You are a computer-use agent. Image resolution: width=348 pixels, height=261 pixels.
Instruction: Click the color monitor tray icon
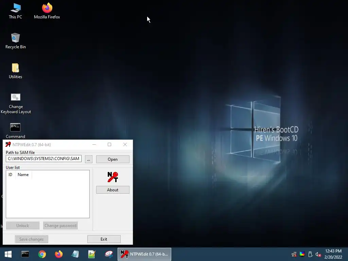302,254
